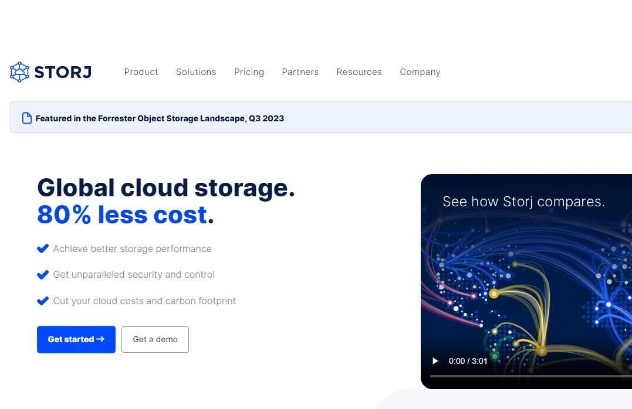632x409 pixels.
Task: Start playback of the Storj comparison video
Action: (435, 361)
